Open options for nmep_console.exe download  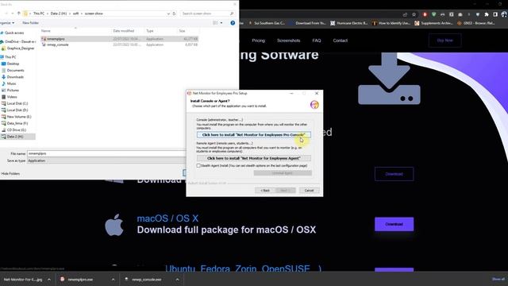pos(177,280)
